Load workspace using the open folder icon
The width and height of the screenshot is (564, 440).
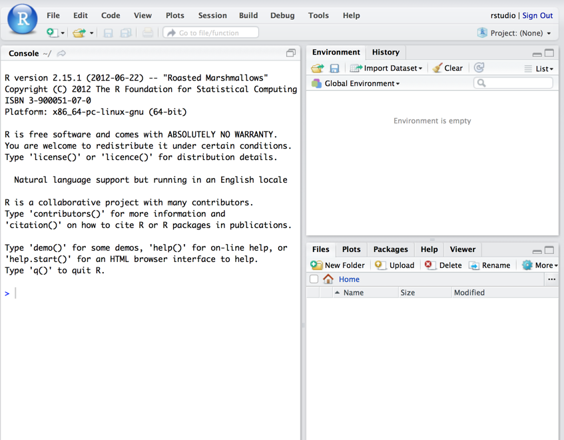point(317,67)
